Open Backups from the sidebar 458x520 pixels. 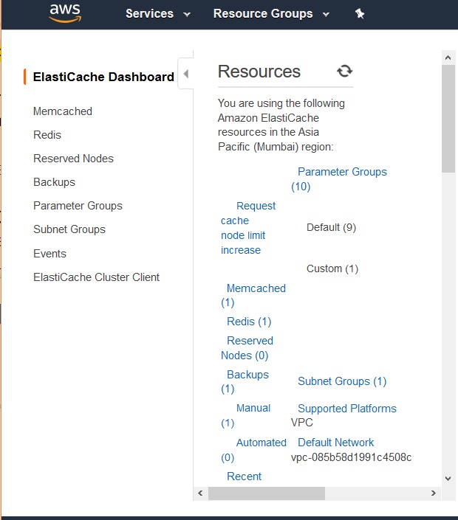coord(54,182)
